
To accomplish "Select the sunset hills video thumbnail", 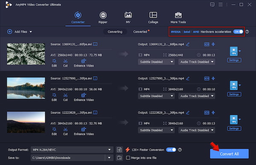I will [x=26, y=122].
